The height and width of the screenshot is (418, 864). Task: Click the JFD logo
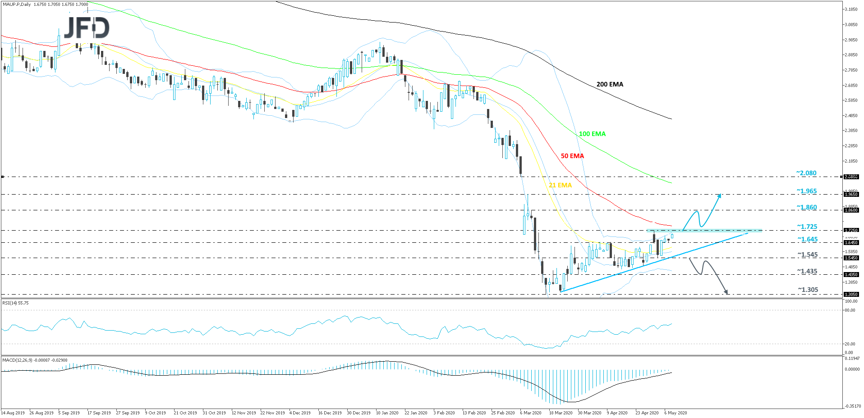87,28
